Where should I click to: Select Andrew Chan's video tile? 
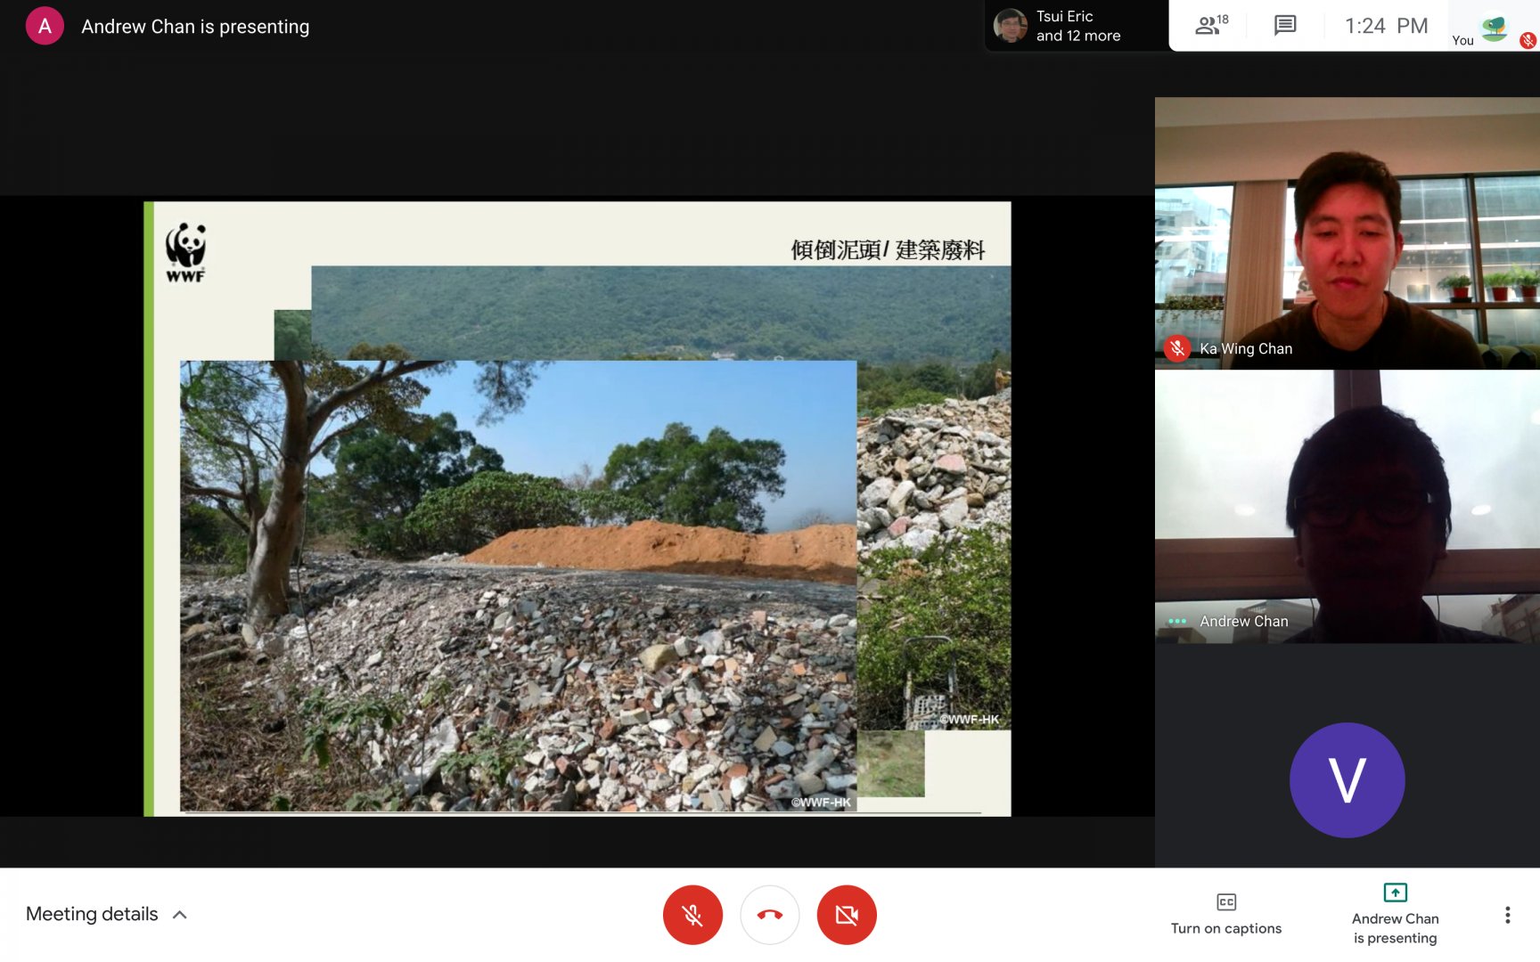click(x=1347, y=506)
